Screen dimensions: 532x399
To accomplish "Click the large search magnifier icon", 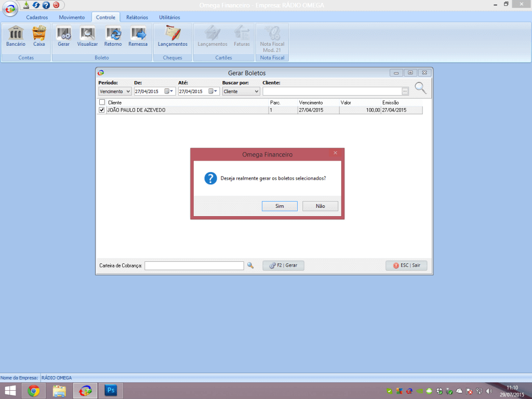I will (420, 88).
